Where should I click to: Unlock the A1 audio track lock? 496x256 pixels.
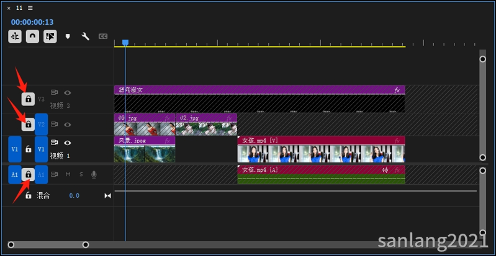pos(28,174)
